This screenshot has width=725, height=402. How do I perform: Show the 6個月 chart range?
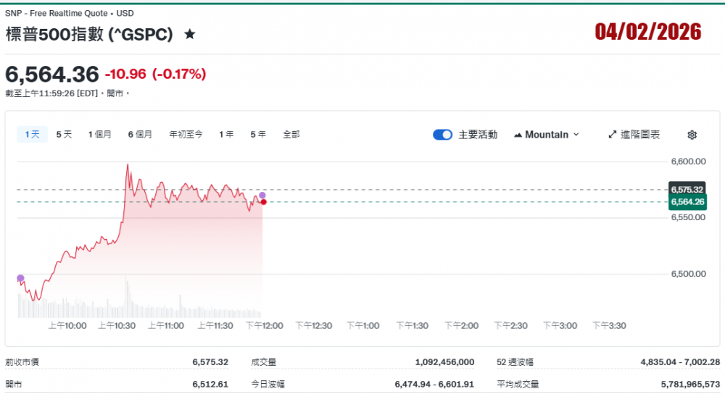pyautogui.click(x=140, y=134)
